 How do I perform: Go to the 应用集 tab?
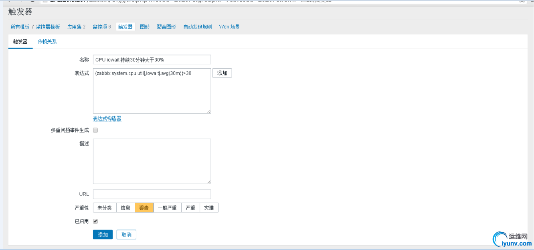pos(74,27)
